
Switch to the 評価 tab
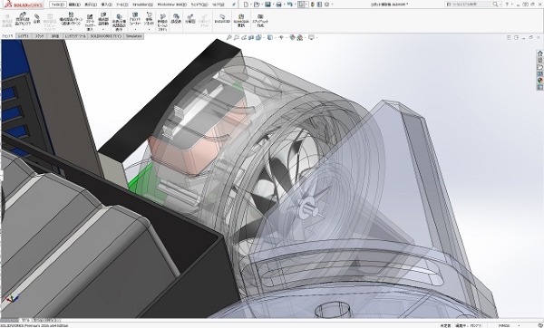tap(54, 36)
